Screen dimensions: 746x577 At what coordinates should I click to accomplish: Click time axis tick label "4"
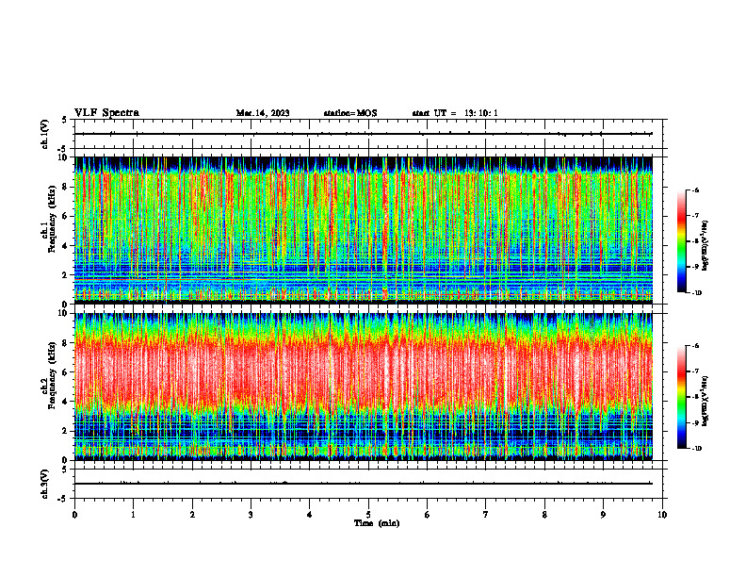coord(310,515)
